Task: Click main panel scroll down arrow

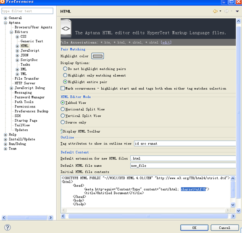Action: click(x=239, y=211)
